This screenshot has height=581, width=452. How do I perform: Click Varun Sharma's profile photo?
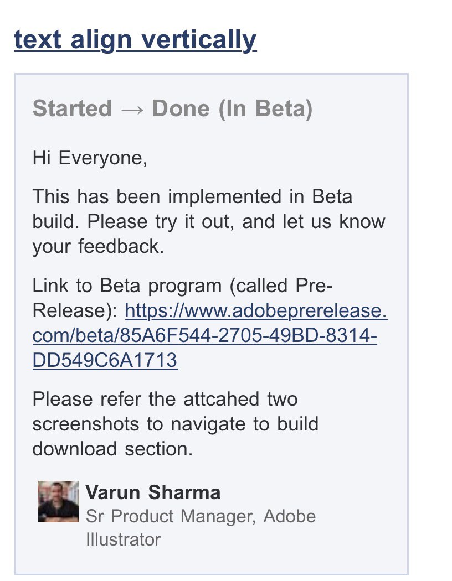tap(58, 501)
